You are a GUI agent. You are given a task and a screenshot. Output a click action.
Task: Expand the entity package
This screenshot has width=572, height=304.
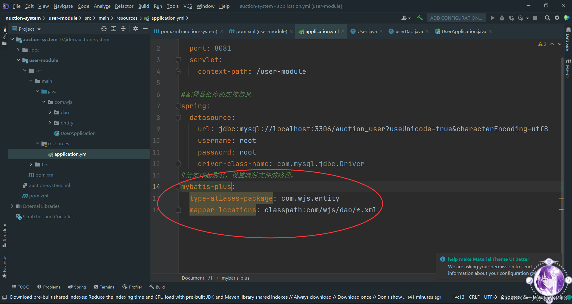[x=50, y=123]
